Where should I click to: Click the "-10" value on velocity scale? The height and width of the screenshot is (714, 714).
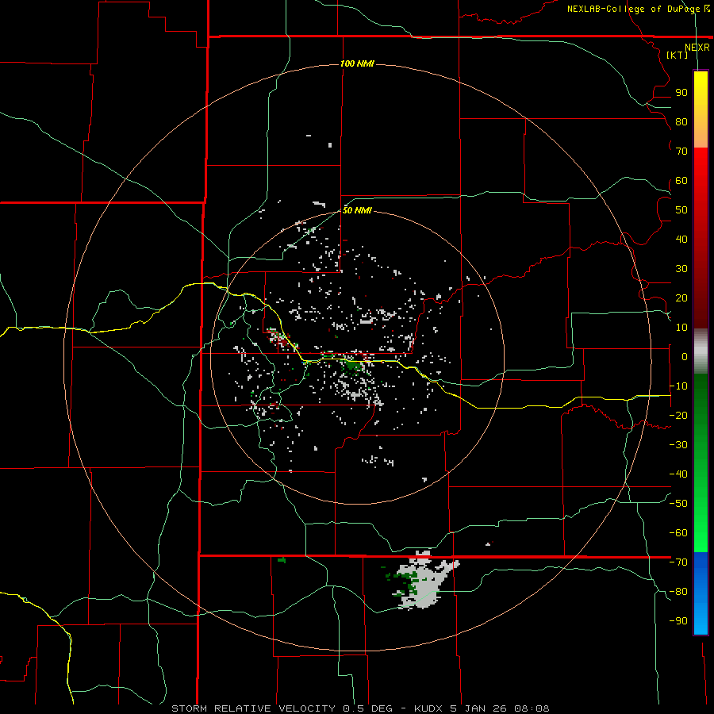tap(678, 386)
